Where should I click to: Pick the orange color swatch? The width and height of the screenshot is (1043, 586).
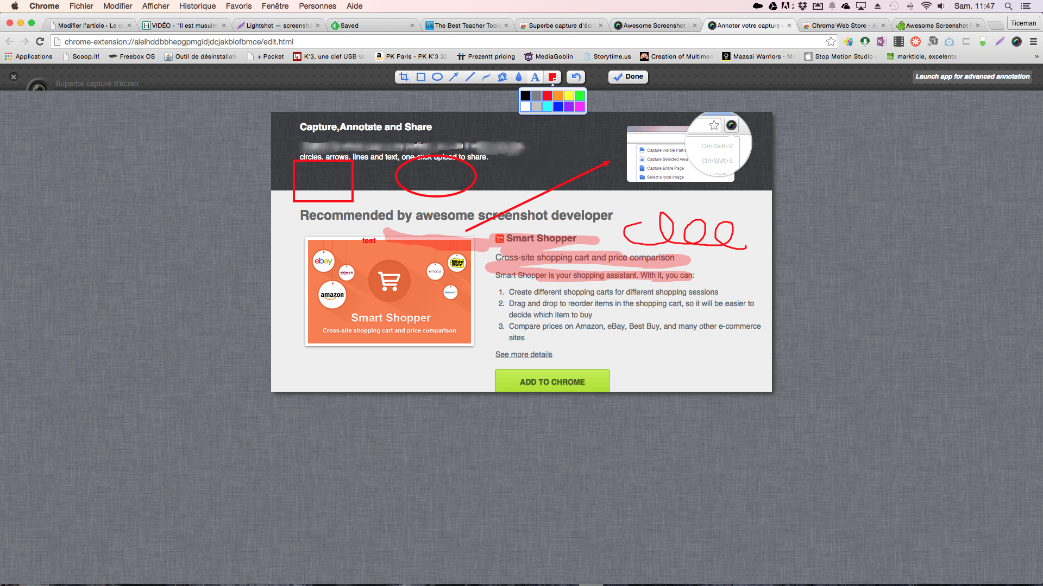(558, 95)
